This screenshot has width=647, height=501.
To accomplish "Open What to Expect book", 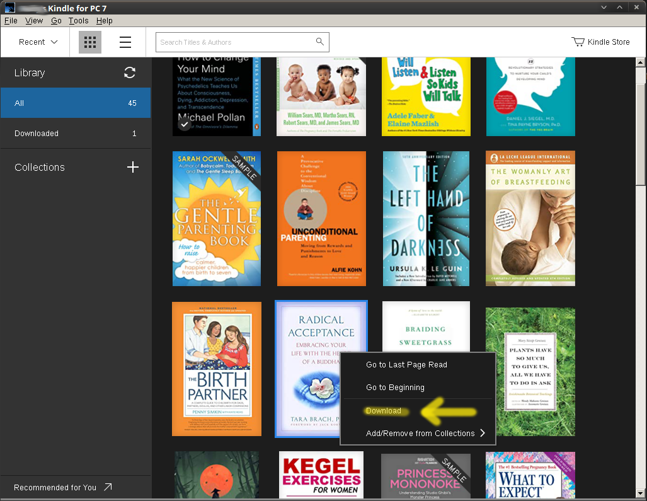I will point(530,475).
